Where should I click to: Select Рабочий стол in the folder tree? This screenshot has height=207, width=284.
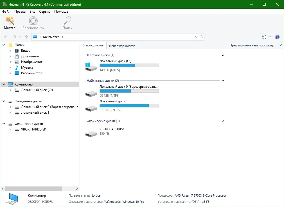click(32, 73)
